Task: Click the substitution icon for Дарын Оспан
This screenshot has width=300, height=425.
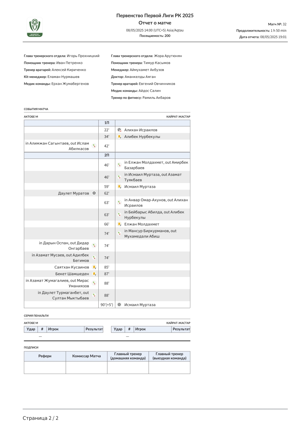Action: [x=94, y=245]
